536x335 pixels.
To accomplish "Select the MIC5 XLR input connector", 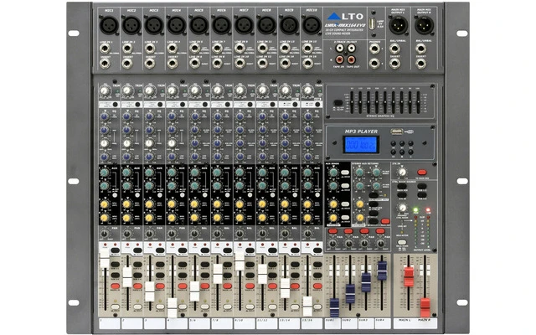I will click(x=199, y=25).
